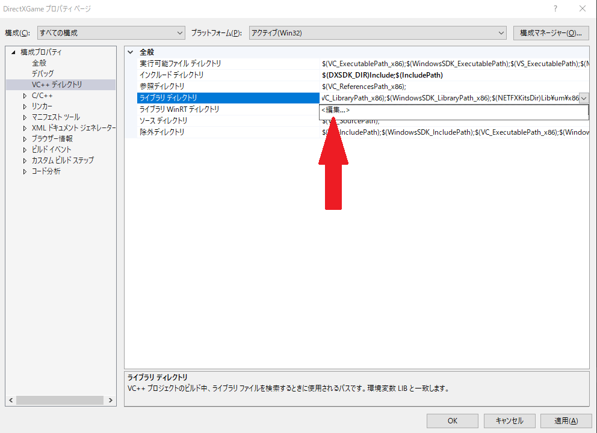Screen dimensions: 597x433
Task: Open the コード分析 category
Action: 46,171
